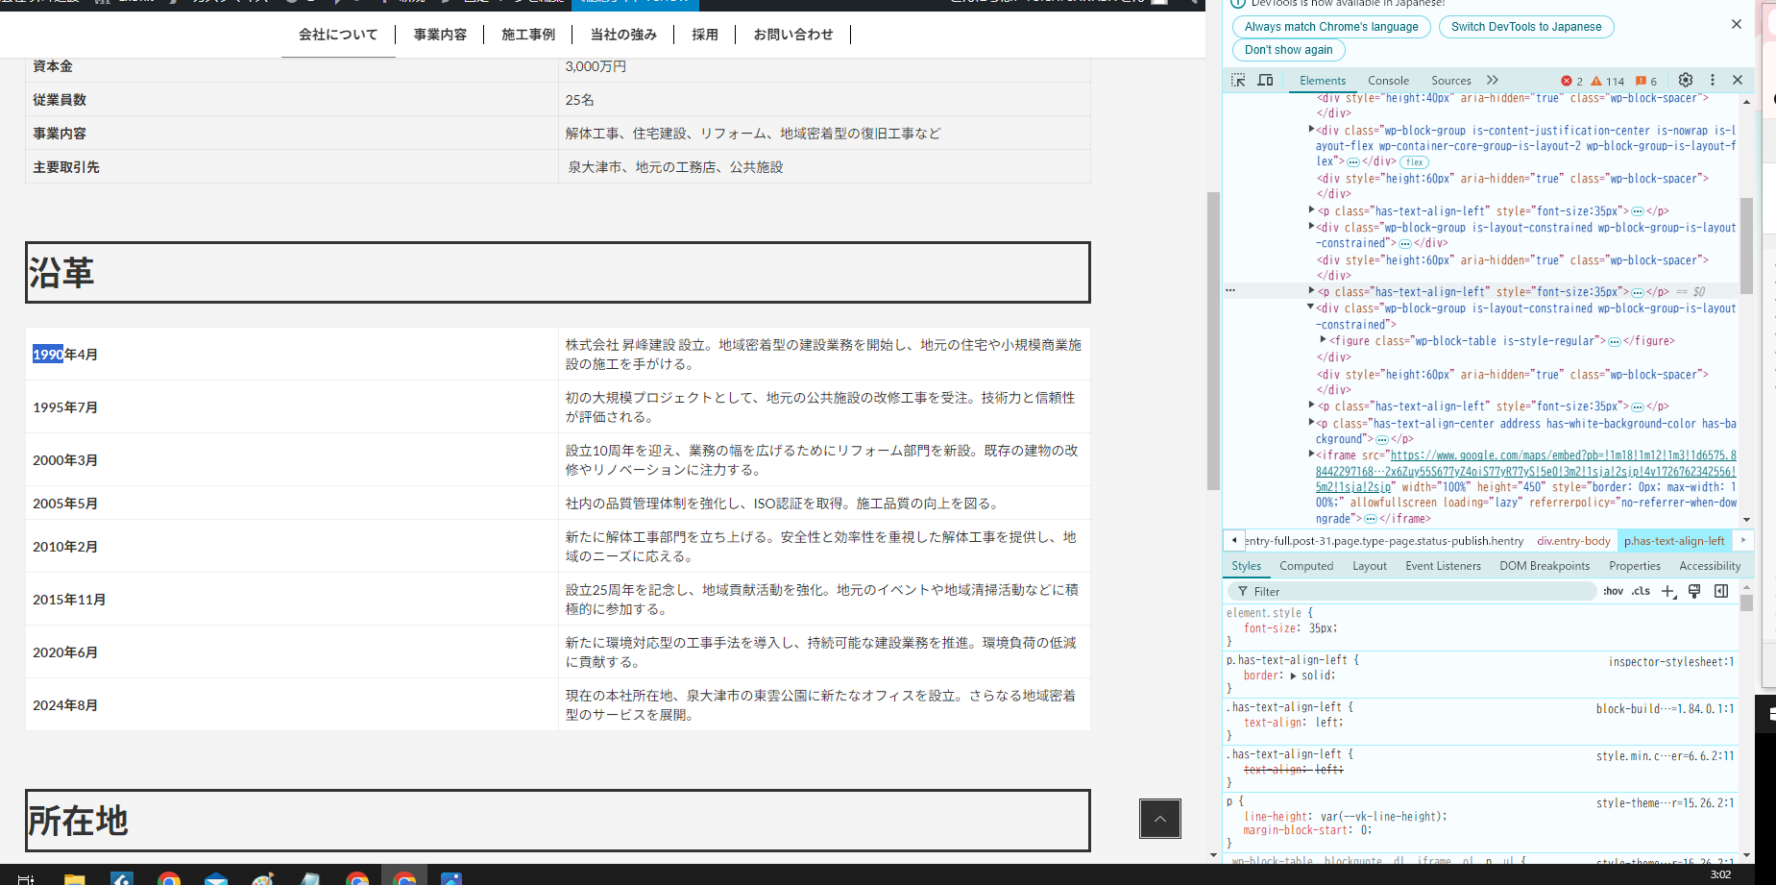Click the 会社について navigation item
Image resolution: width=1776 pixels, height=885 pixels.
[338, 35]
